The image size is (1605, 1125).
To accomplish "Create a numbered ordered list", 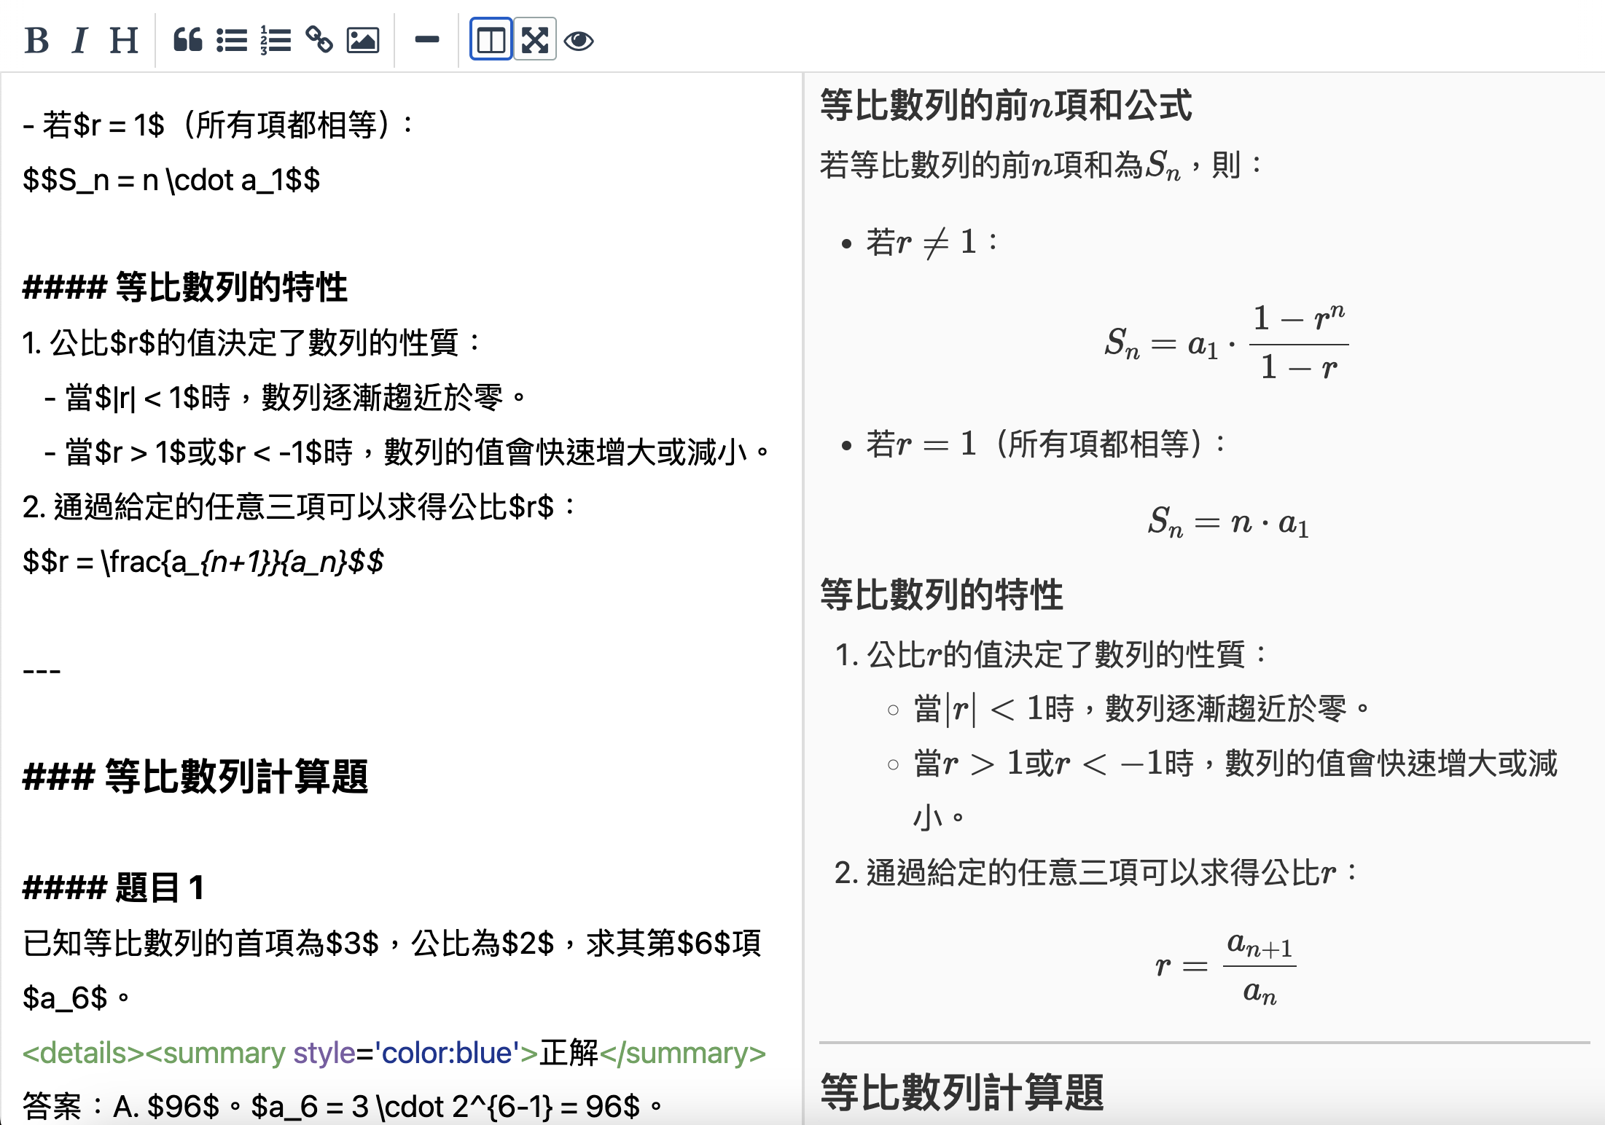I will tap(276, 40).
